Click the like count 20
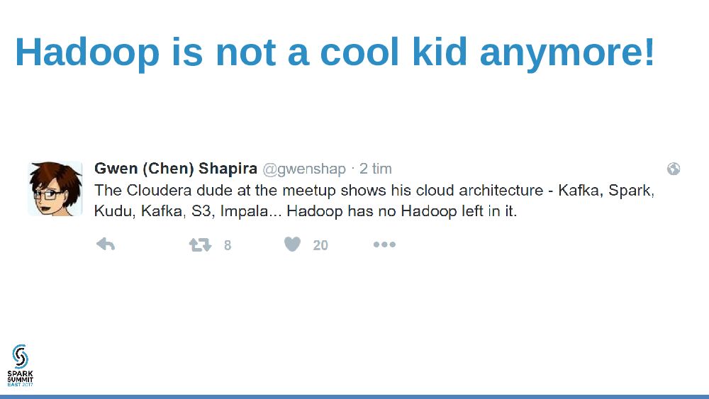709x399 pixels. [x=320, y=245]
